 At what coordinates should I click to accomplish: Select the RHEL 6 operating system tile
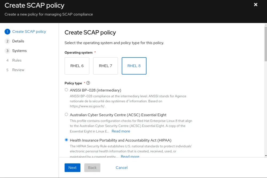[x=77, y=66]
